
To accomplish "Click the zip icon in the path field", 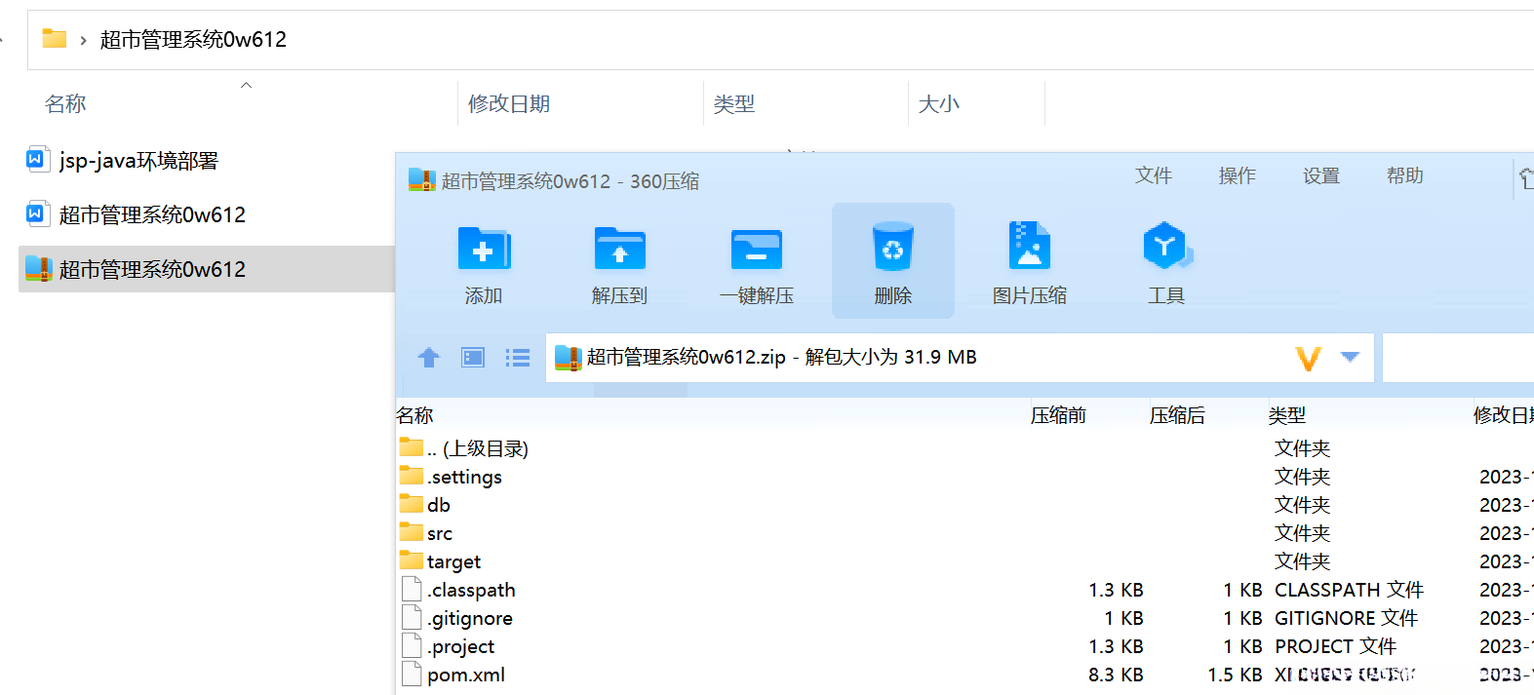I will point(568,358).
